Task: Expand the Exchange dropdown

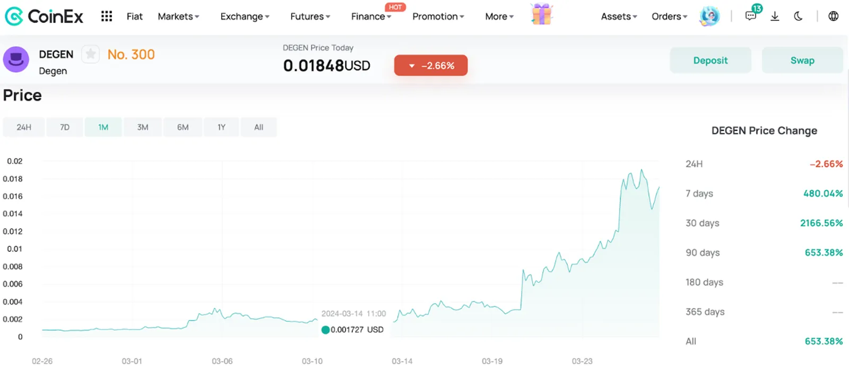Action: tap(245, 16)
